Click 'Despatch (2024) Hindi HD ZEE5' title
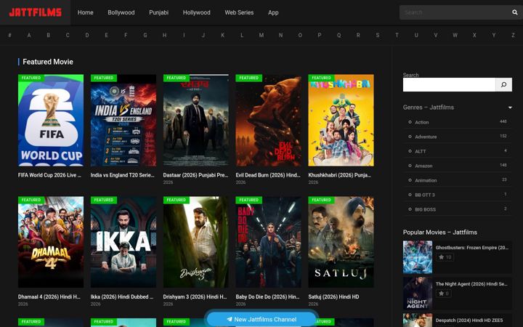This screenshot has height=327, width=523. 469,320
